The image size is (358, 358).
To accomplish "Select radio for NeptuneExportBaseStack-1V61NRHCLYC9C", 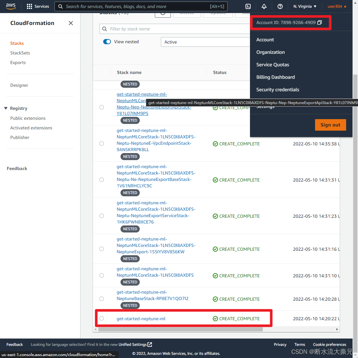I will (102, 180).
